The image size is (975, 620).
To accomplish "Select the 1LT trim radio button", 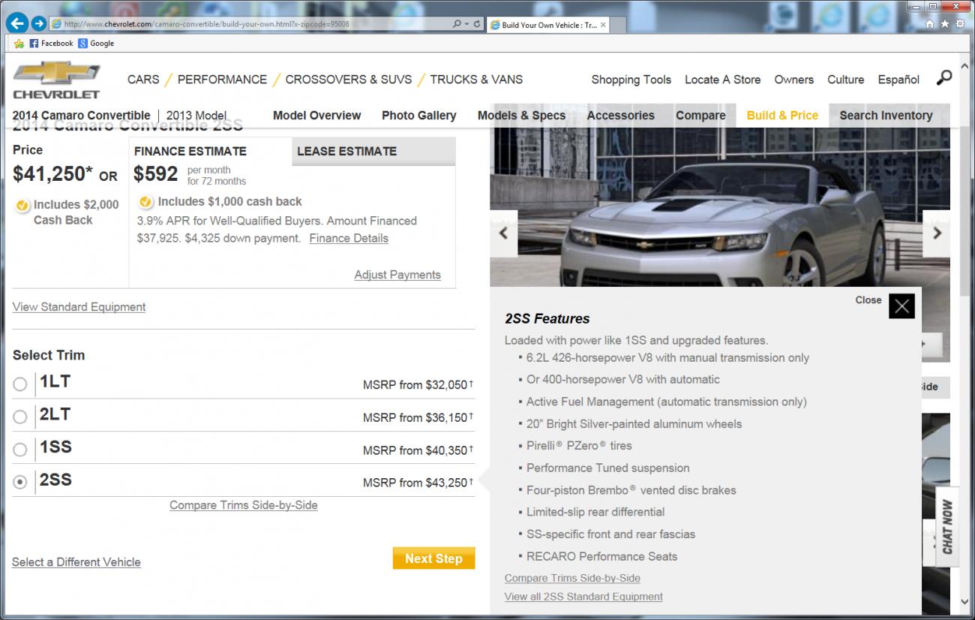I will [20, 384].
